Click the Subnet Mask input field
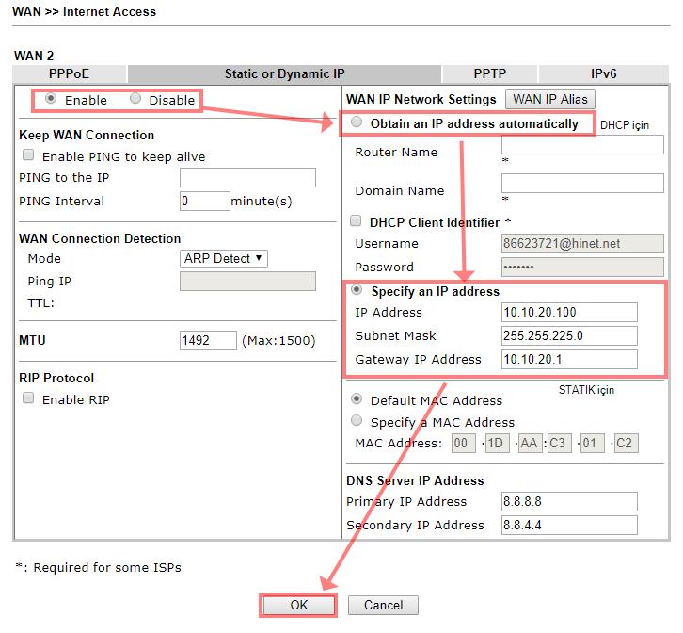Image resolution: width=683 pixels, height=633 pixels. click(x=569, y=336)
